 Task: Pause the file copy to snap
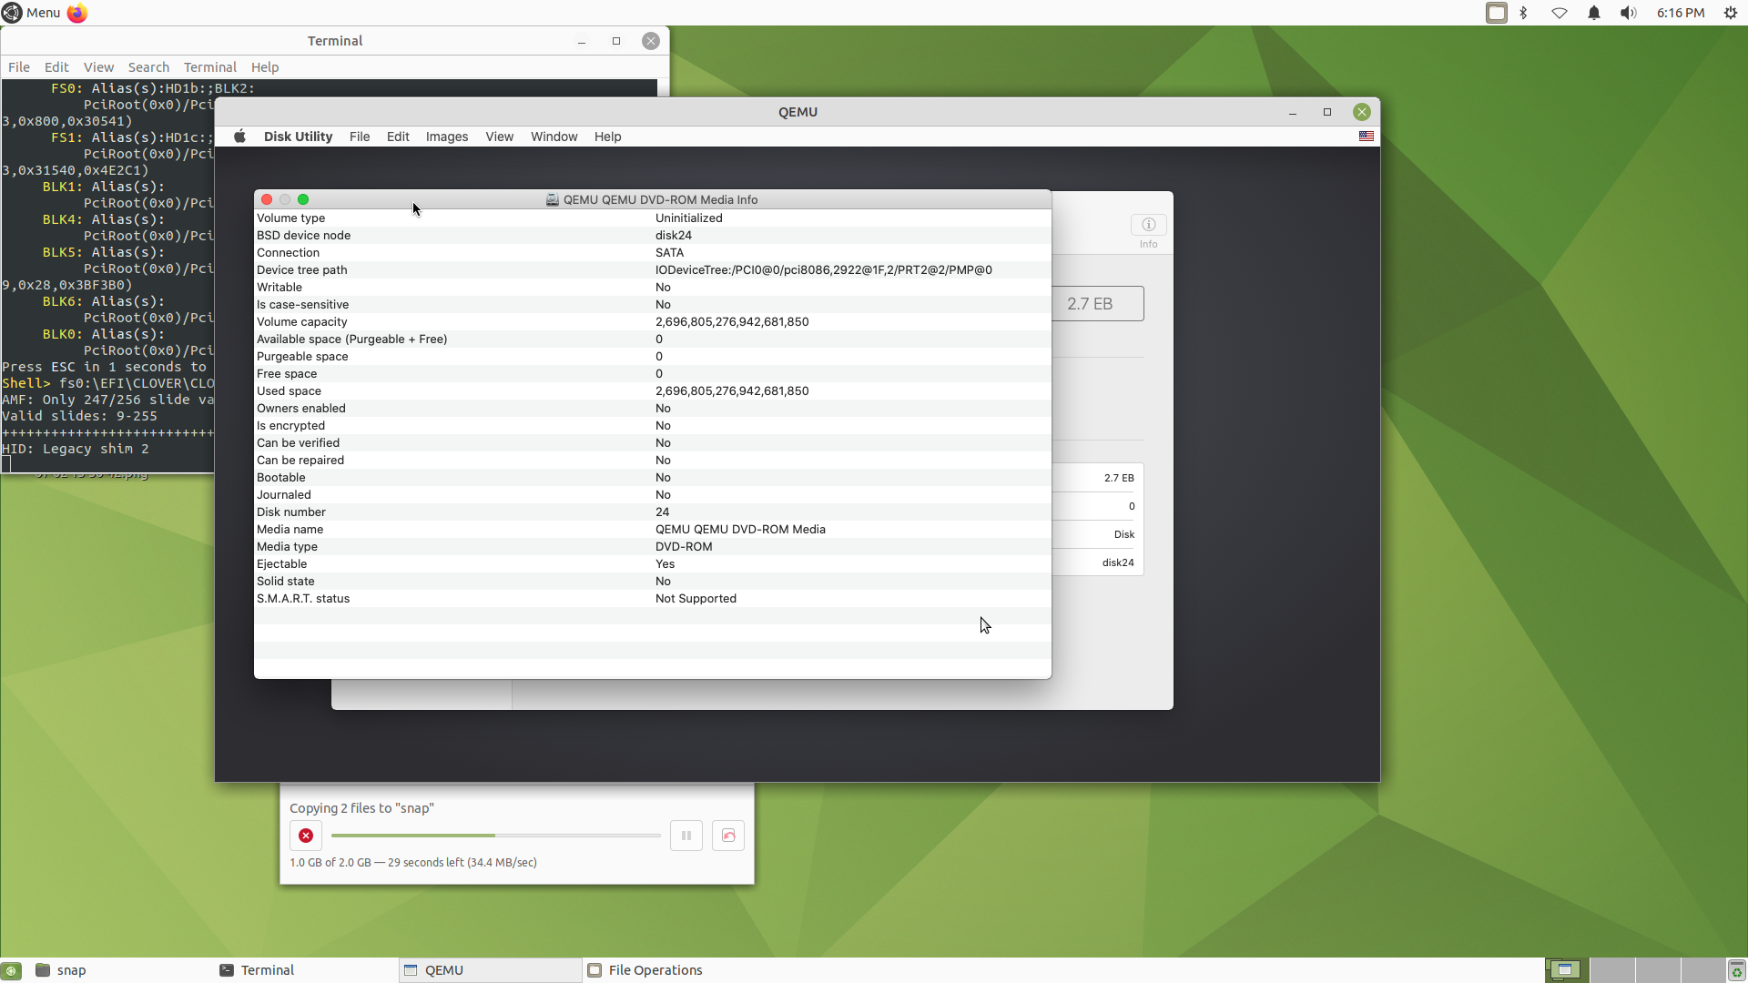tap(686, 835)
